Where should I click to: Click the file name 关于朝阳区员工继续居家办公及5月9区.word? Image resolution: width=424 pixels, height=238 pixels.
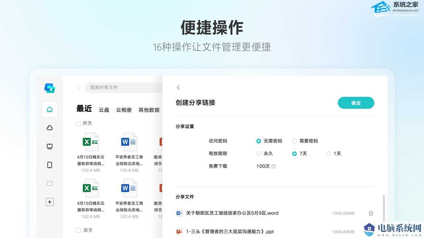(x=232, y=213)
